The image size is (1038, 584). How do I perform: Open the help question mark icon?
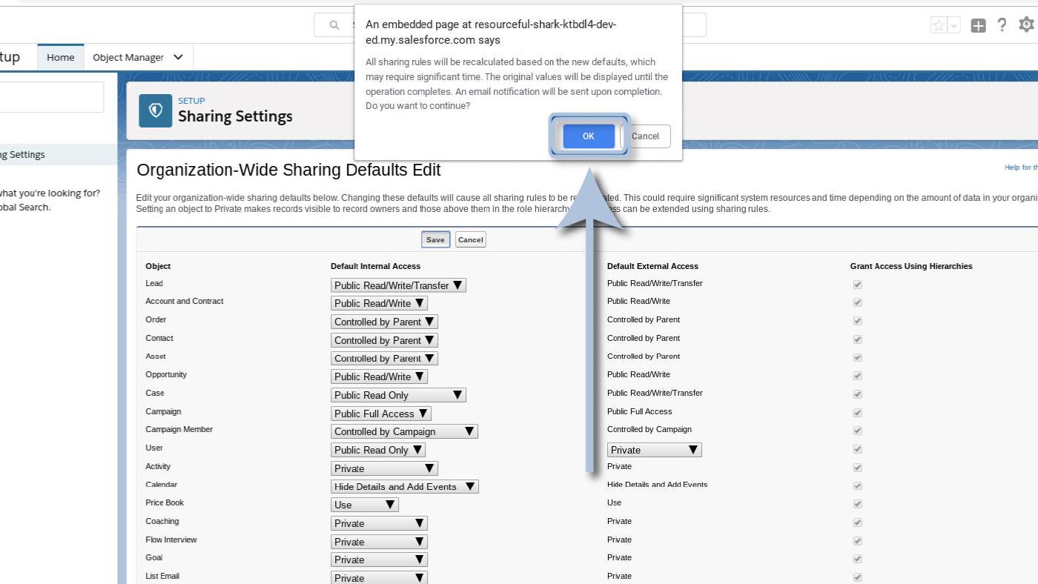pos(1002,25)
